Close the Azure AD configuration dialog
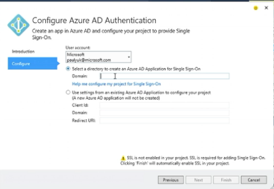 [266, 8]
